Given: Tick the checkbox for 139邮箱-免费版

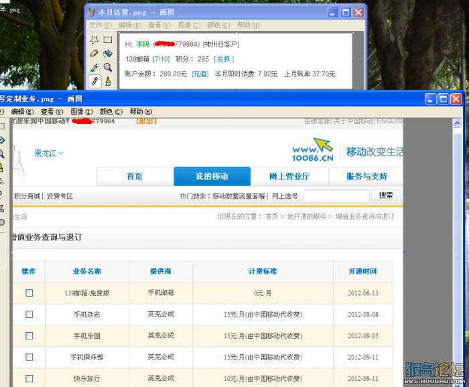Looking at the screenshot, I should (29, 293).
